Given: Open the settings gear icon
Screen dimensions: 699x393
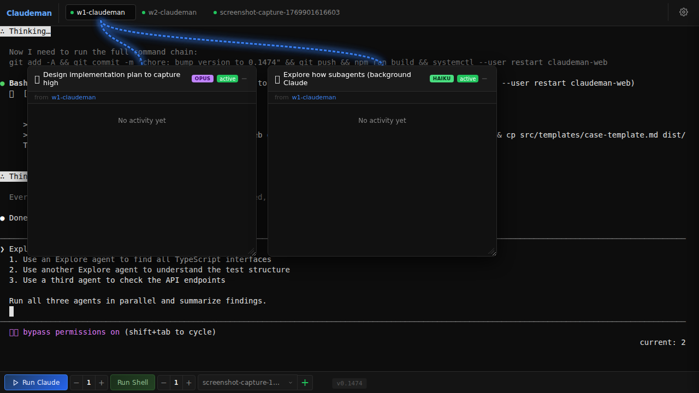Looking at the screenshot, I should pyautogui.click(x=683, y=12).
